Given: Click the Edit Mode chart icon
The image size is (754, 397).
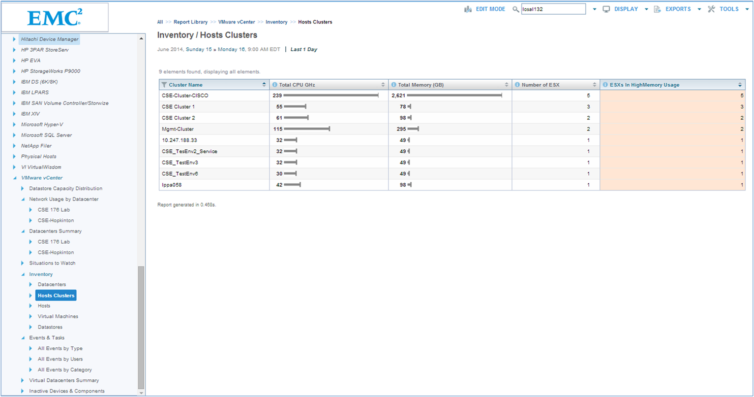Looking at the screenshot, I should click(x=468, y=9).
